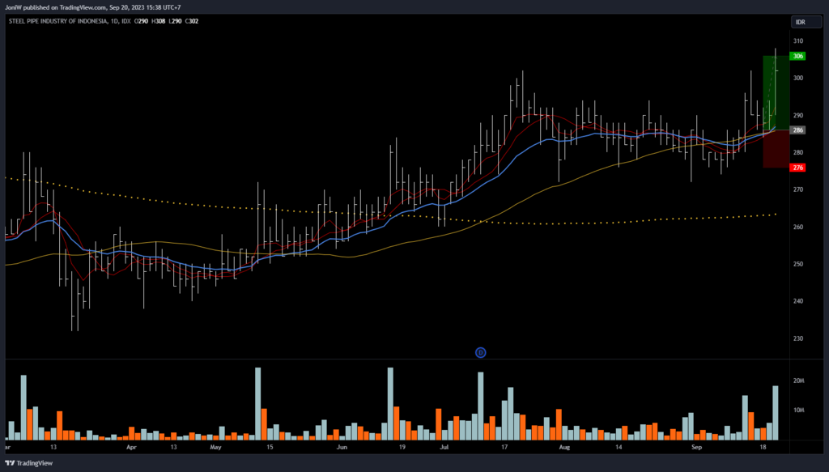This screenshot has height=472, width=829.
Task: Click the 20M label on volume axis
Action: click(x=798, y=381)
